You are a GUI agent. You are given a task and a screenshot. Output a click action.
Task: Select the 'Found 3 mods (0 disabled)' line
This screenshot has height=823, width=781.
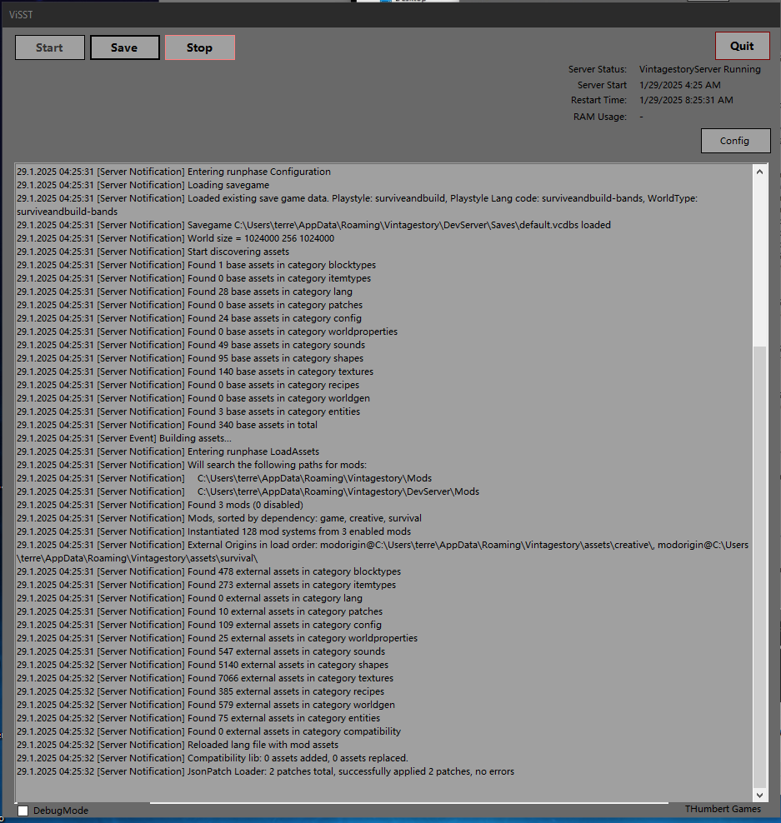(160, 505)
